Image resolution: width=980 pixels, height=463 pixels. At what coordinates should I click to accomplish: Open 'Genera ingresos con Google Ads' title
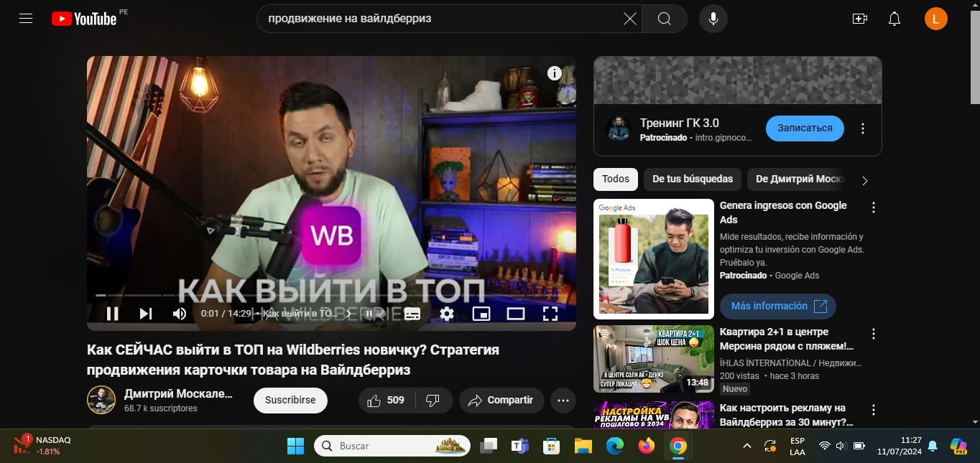coord(783,212)
